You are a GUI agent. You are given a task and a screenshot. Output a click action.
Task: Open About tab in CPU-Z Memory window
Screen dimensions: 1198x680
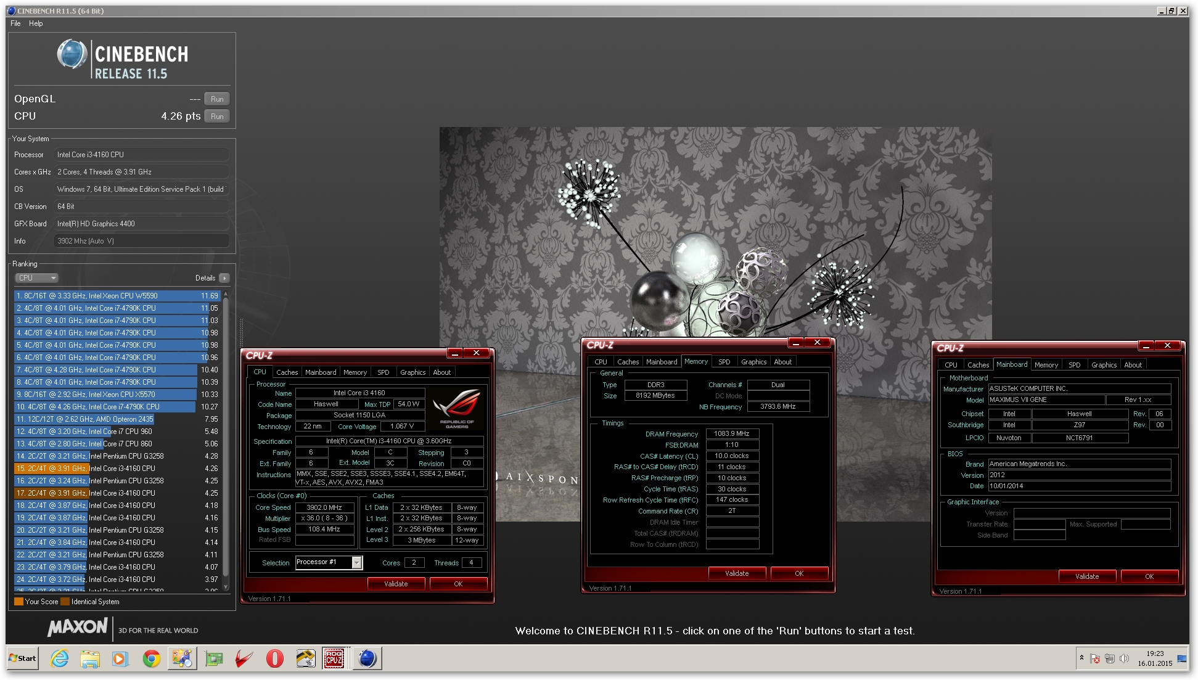pyautogui.click(x=782, y=362)
